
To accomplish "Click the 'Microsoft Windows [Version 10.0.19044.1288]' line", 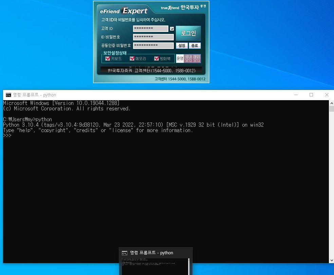I will 61,103.
